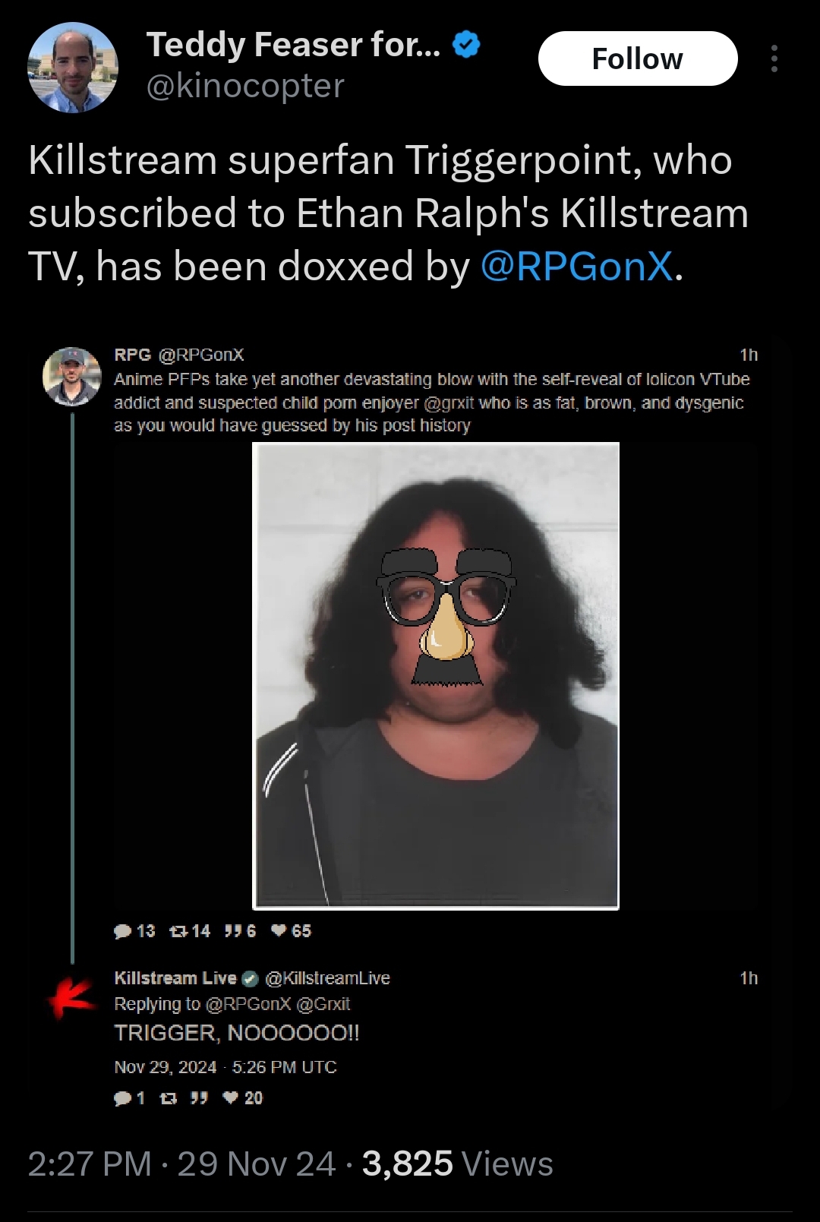The image size is (820, 1222).
Task: Click the Killstream Live verified checkmark
Action: click(251, 978)
